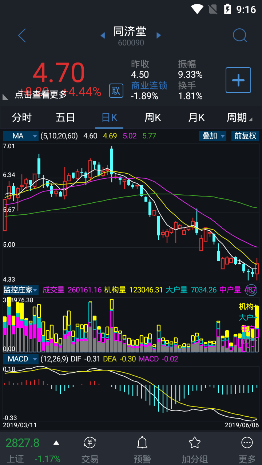
Task: Tap the Wi-Fi status bar icon
Action: [x=197, y=9]
